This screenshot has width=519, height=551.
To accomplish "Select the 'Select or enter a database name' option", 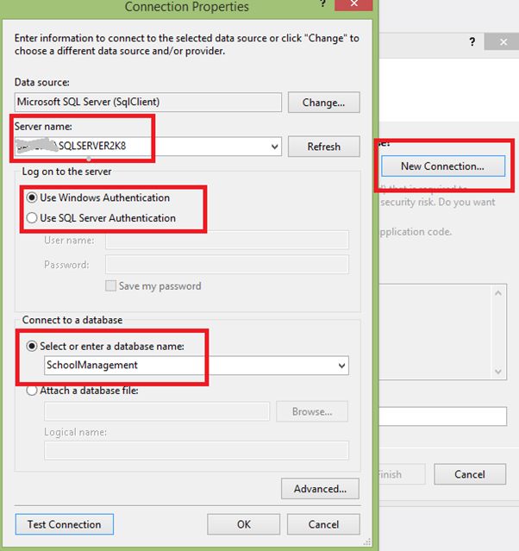I will pos(33,346).
